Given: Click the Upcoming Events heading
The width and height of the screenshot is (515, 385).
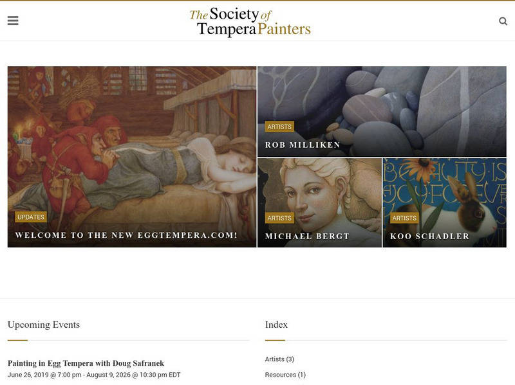Looking at the screenshot, I should 44,325.
